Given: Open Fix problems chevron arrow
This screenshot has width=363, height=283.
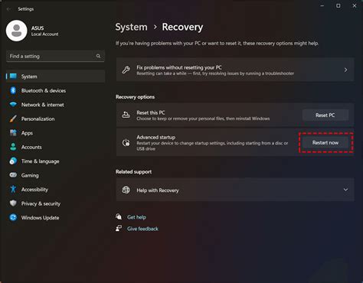Looking at the screenshot, I should point(345,70).
